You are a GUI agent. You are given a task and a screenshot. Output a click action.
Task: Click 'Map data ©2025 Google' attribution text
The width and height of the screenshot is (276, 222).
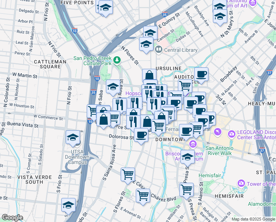pos(253,219)
